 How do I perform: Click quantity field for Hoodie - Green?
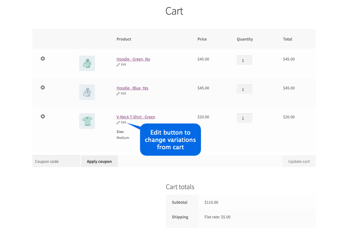[244, 60]
